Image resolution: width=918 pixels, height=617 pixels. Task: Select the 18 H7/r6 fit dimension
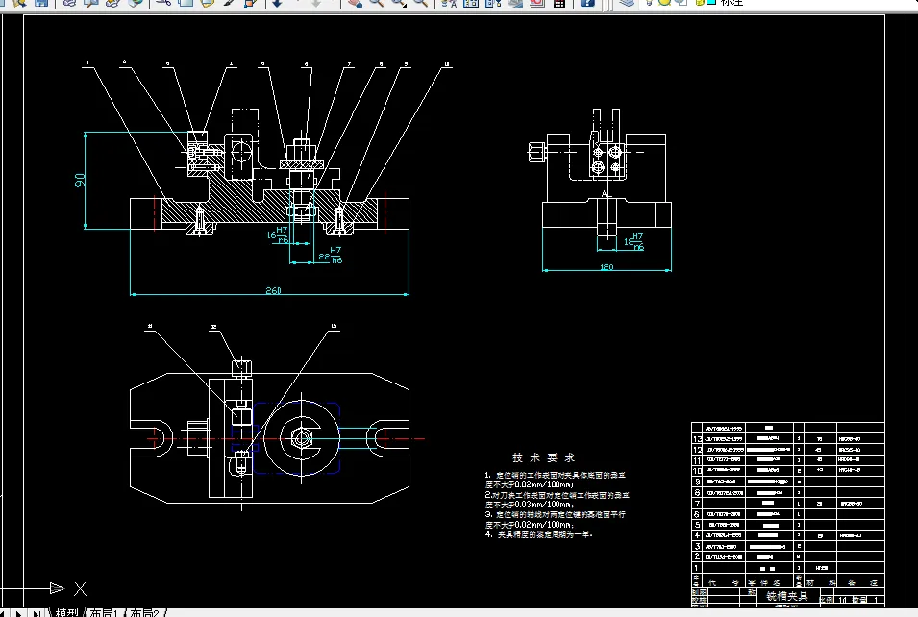pyautogui.click(x=634, y=242)
